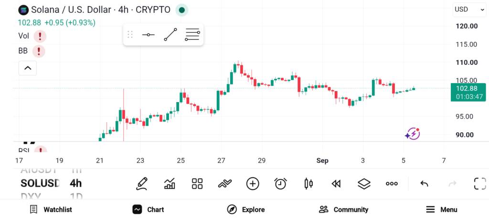Open the indicators chart icon

click(170, 184)
